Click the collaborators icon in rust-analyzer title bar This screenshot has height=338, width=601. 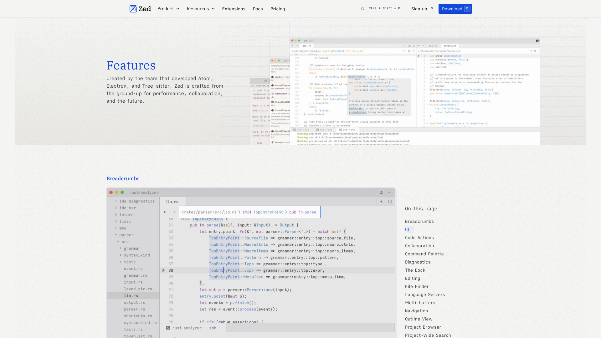point(382,192)
